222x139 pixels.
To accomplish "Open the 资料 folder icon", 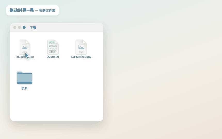I will 25,78.
